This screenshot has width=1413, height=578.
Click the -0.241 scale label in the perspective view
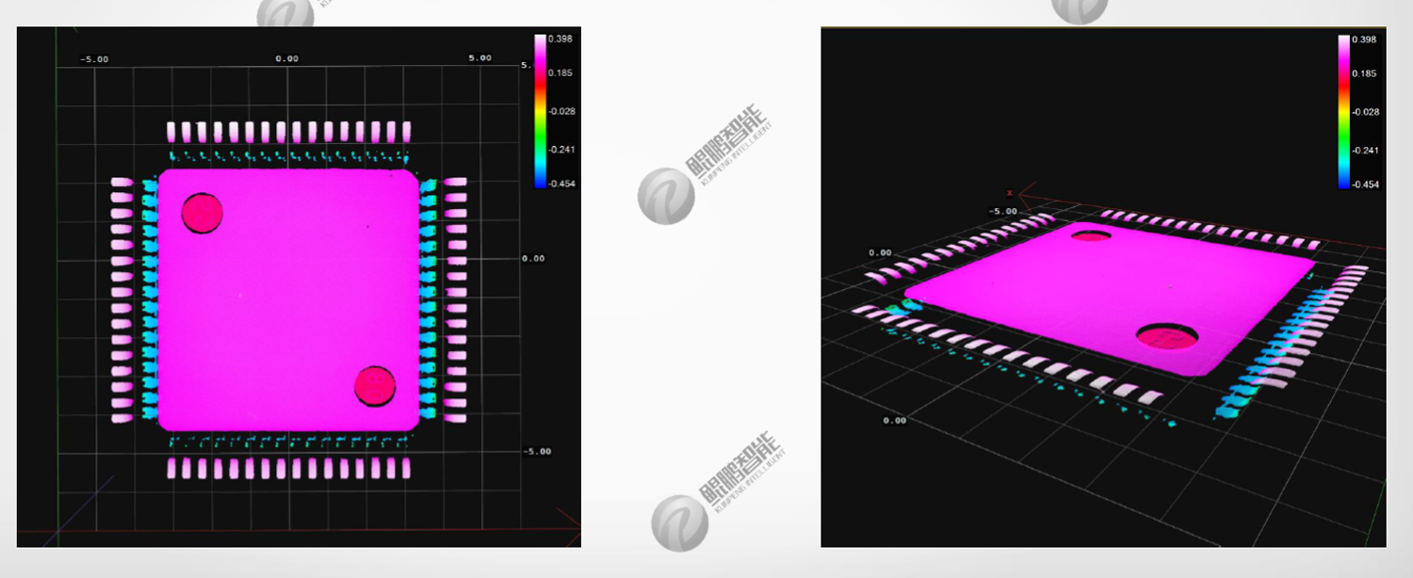(x=1365, y=151)
